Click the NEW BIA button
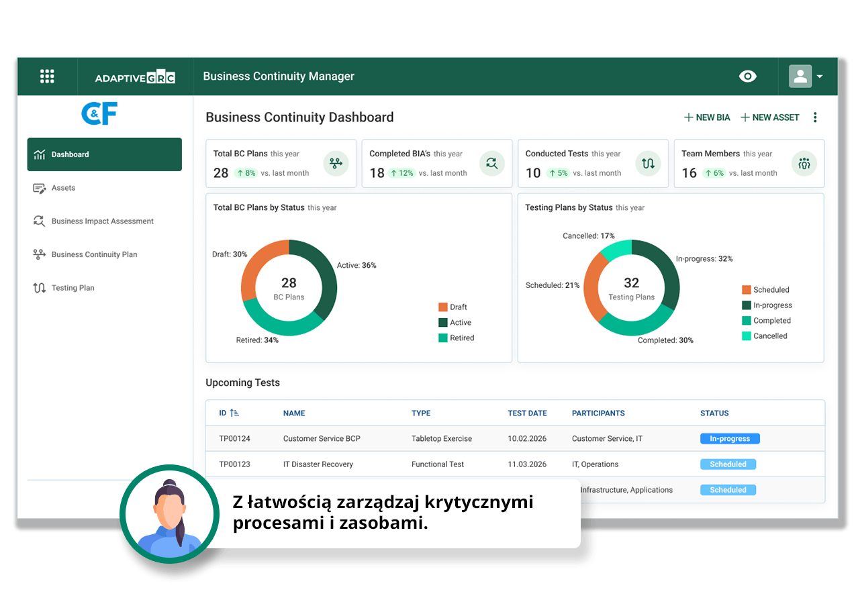This screenshot has height=604, width=854. [x=707, y=117]
